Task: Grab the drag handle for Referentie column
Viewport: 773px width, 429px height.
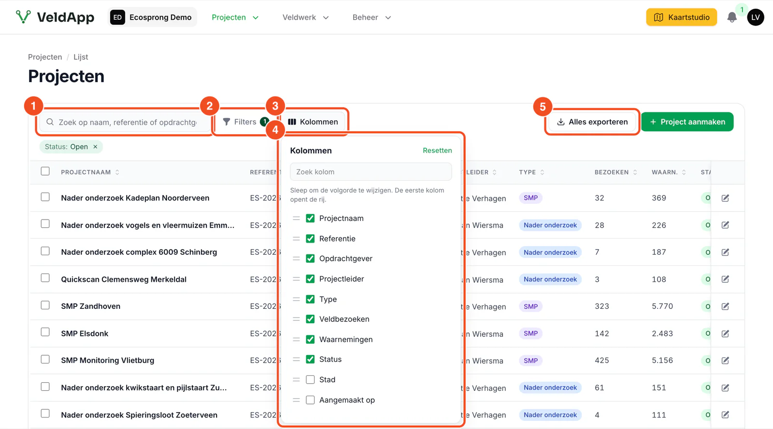Action: pyautogui.click(x=296, y=238)
